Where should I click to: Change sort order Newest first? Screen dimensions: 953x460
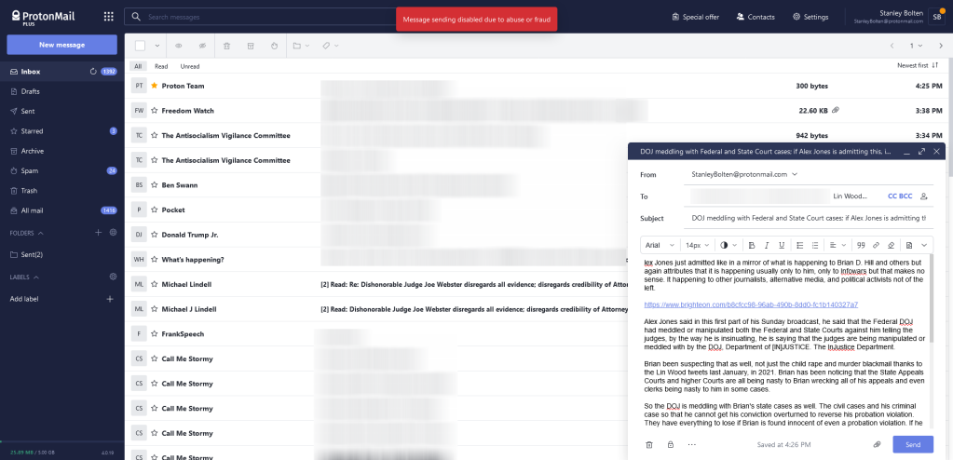tap(918, 65)
